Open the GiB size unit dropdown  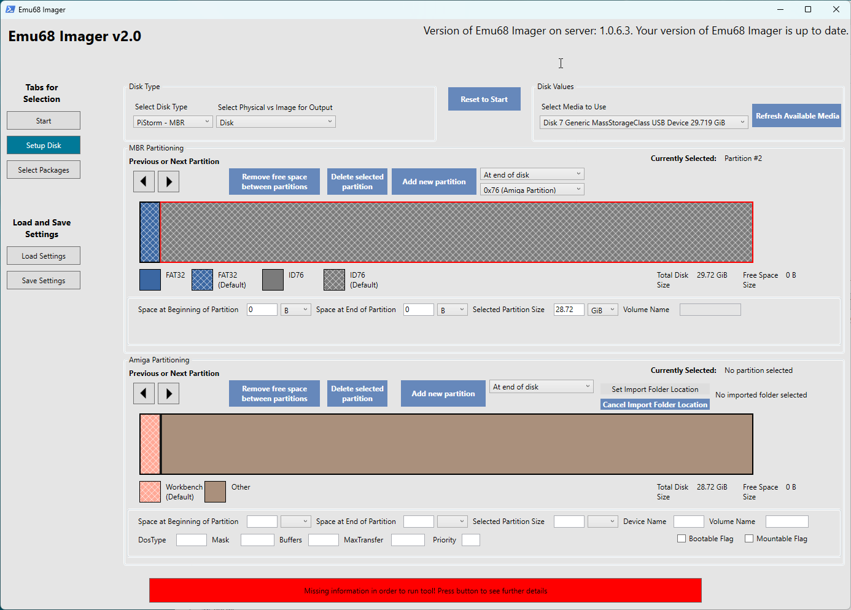click(x=602, y=310)
